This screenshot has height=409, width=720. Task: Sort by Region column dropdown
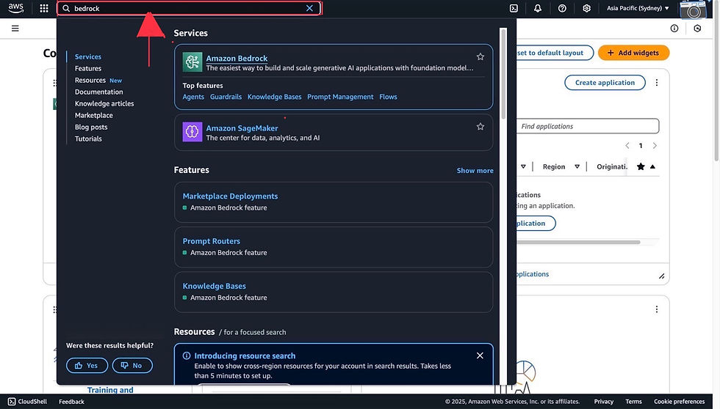(x=577, y=166)
